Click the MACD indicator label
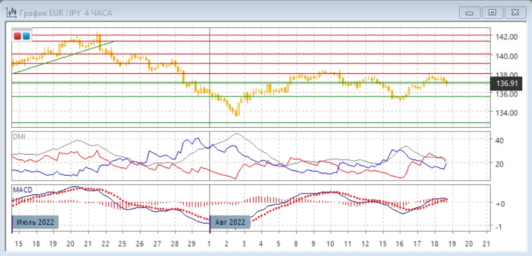532x256 pixels. coord(22,191)
